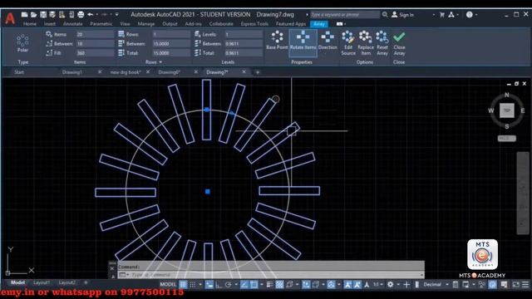
Task: Toggle ortho mode in status bar
Action: (219, 284)
